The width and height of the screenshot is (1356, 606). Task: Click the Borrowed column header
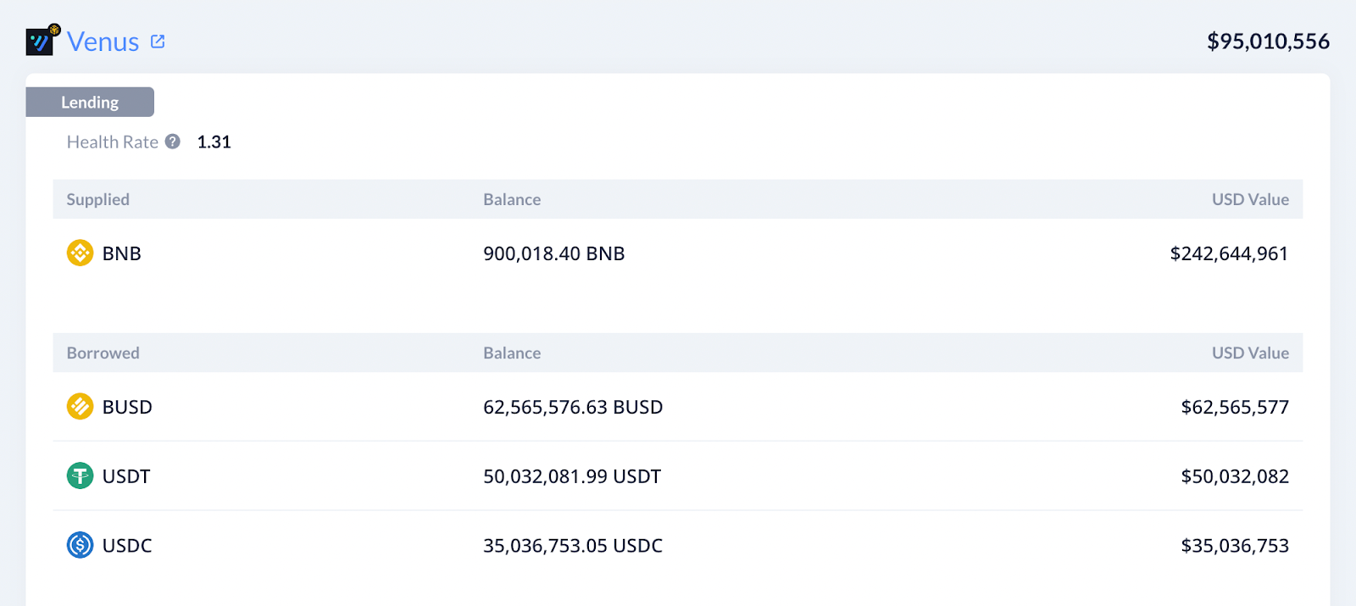[103, 353]
